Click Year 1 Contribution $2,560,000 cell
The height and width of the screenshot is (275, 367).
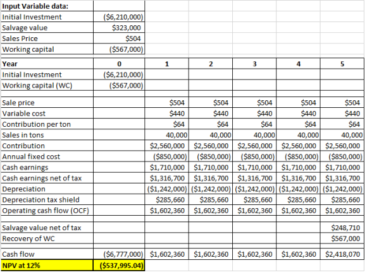[x=167, y=146]
